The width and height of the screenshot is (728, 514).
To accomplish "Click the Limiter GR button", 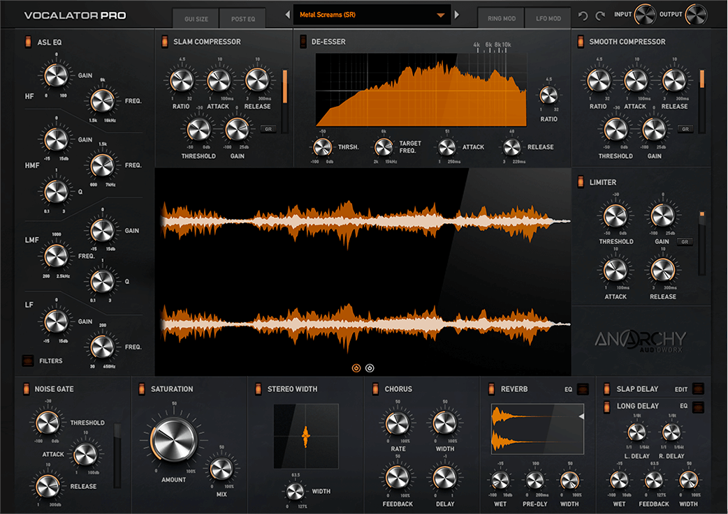I will (685, 241).
